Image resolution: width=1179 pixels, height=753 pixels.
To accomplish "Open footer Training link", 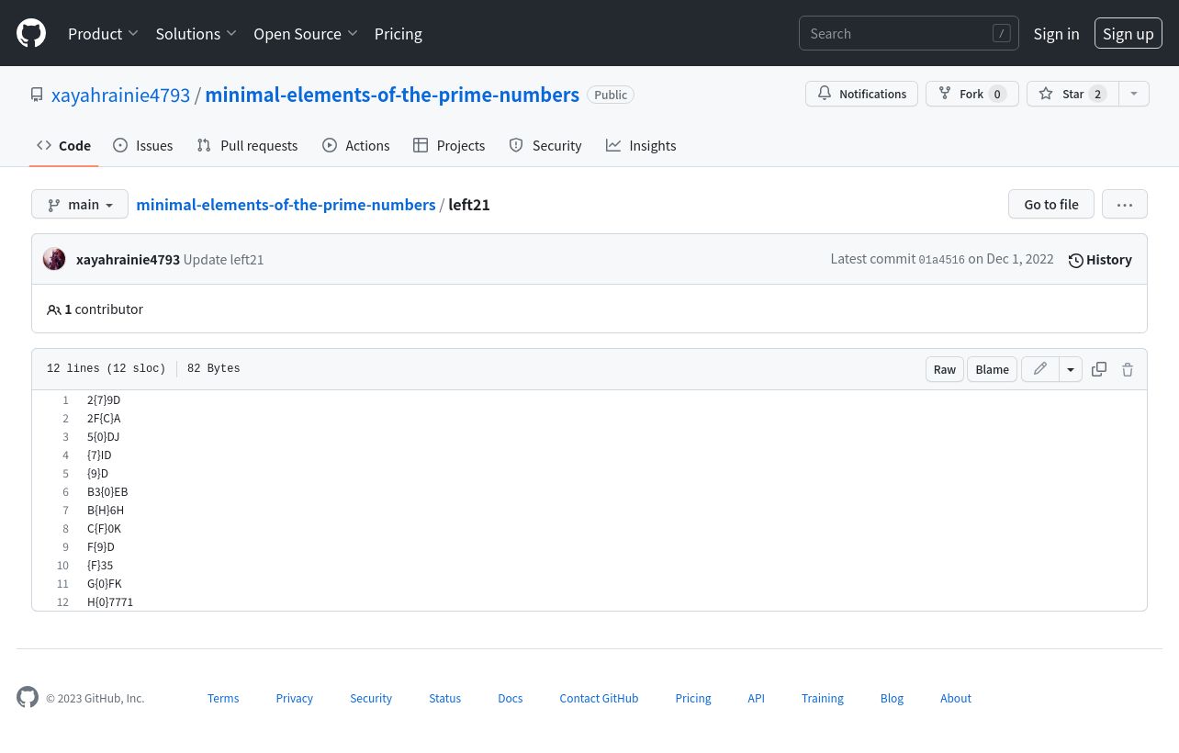I will pyautogui.click(x=822, y=698).
